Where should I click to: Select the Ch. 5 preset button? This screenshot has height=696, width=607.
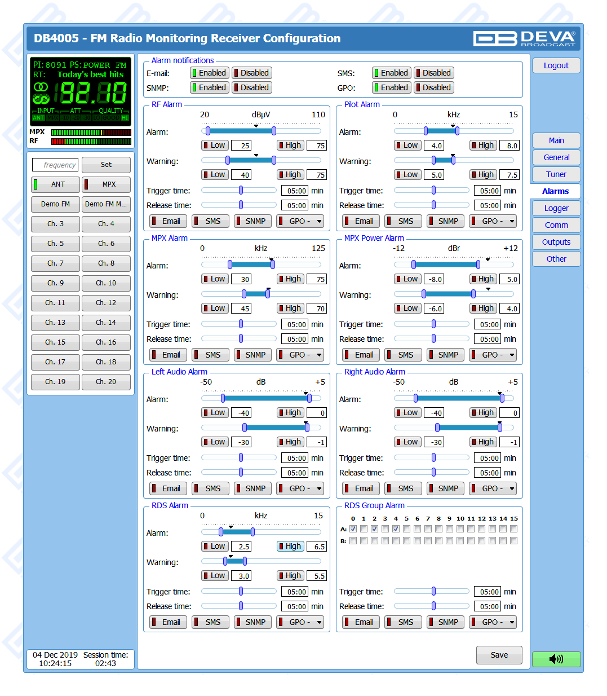coord(55,244)
